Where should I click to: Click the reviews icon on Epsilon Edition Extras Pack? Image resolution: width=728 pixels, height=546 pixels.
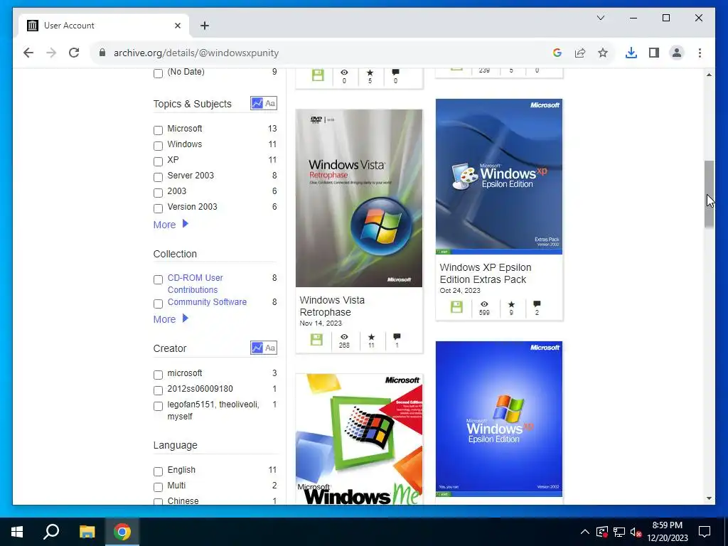click(537, 304)
